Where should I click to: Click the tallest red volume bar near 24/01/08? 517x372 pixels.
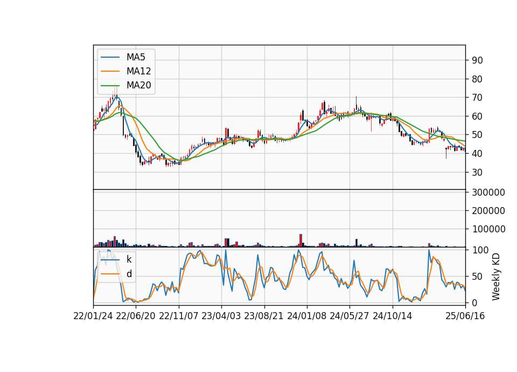(x=301, y=240)
